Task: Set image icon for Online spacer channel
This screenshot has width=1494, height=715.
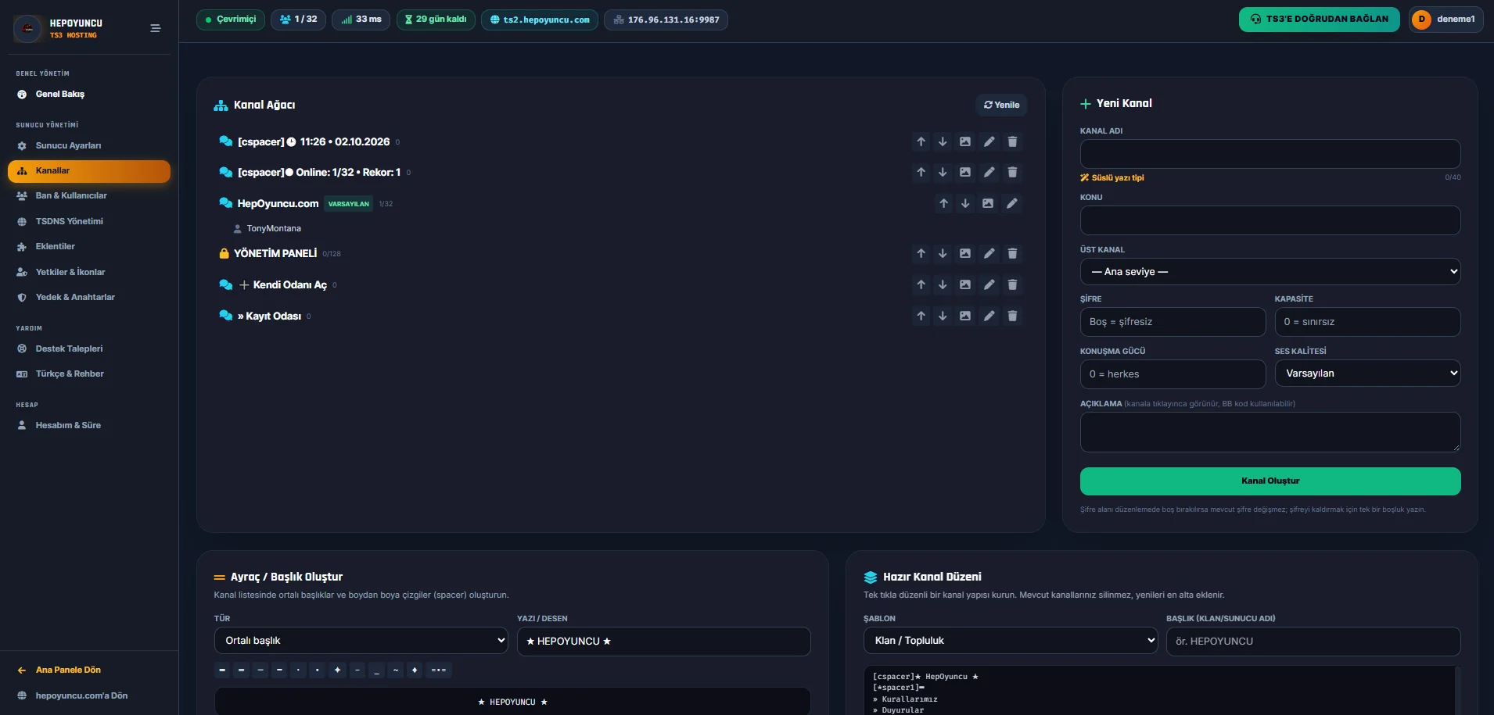Action: (x=965, y=172)
